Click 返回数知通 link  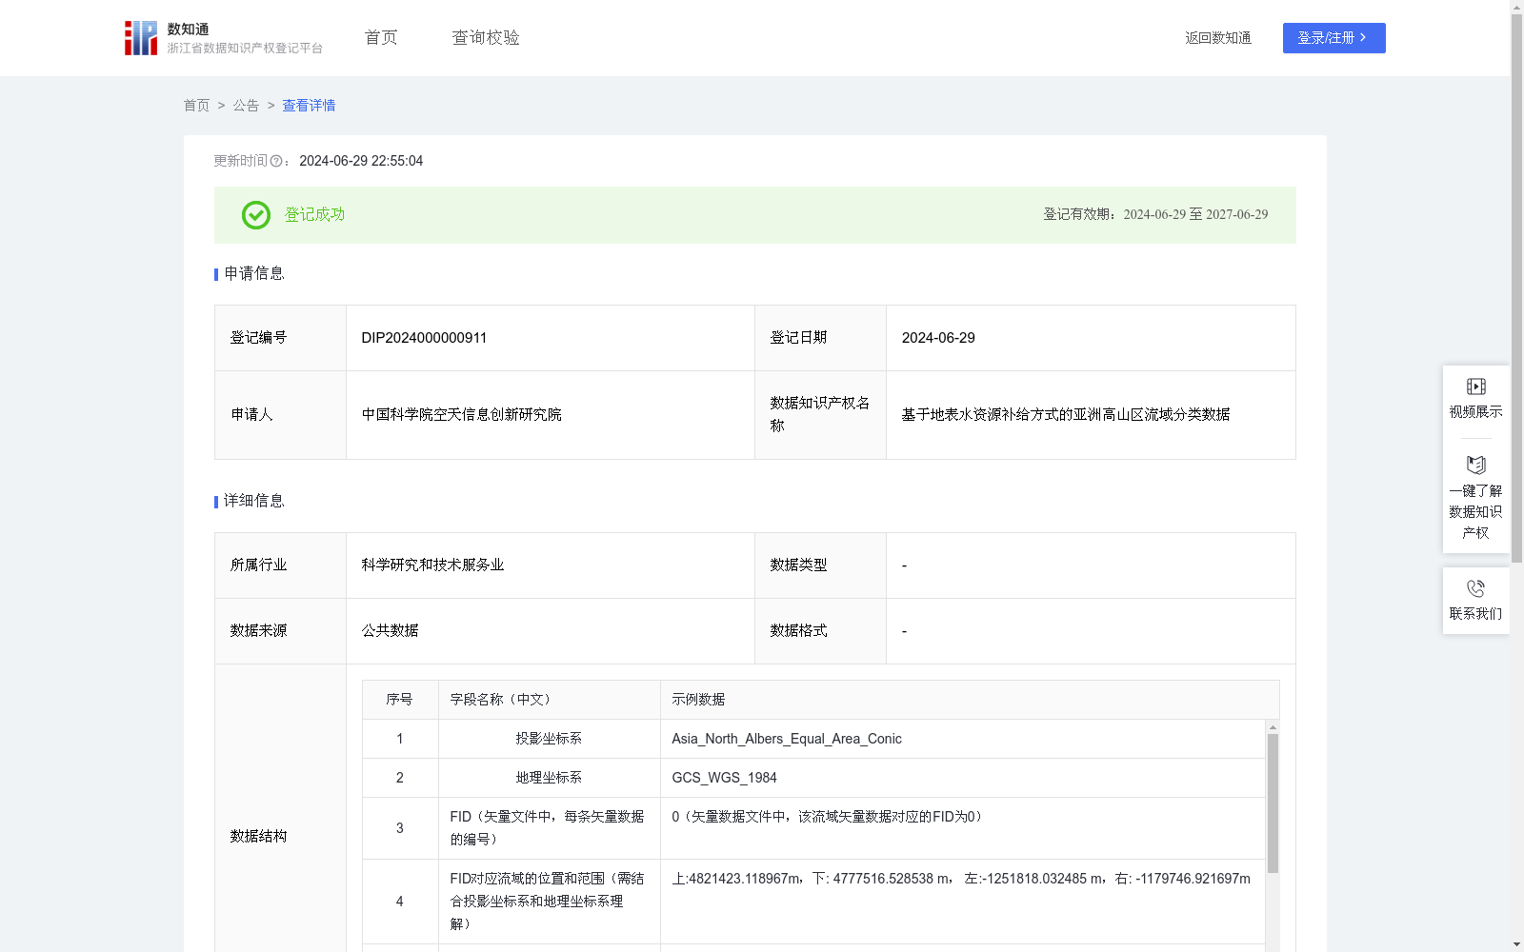(1218, 38)
